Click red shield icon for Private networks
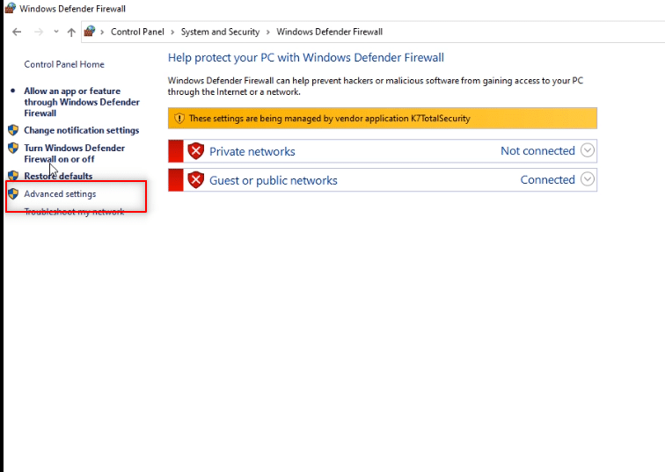The width and height of the screenshot is (665, 472). pos(196,151)
